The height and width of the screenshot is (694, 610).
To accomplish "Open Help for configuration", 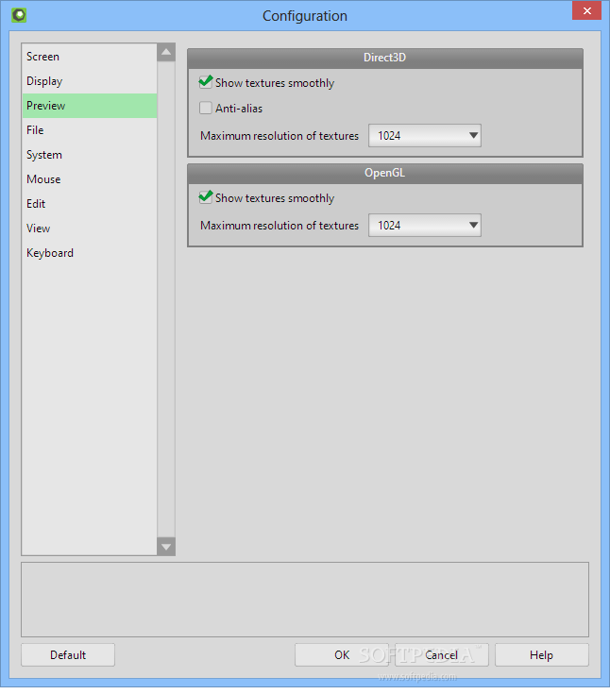I will pos(541,654).
